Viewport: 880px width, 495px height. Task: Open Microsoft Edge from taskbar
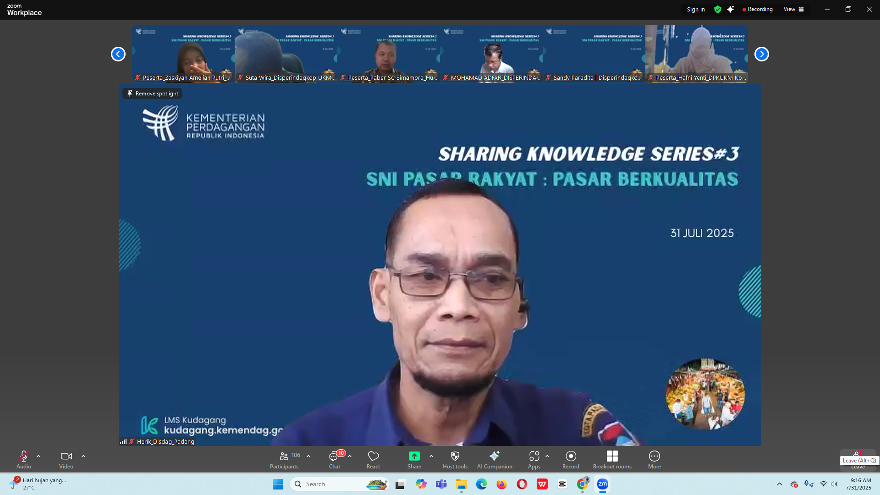(481, 484)
